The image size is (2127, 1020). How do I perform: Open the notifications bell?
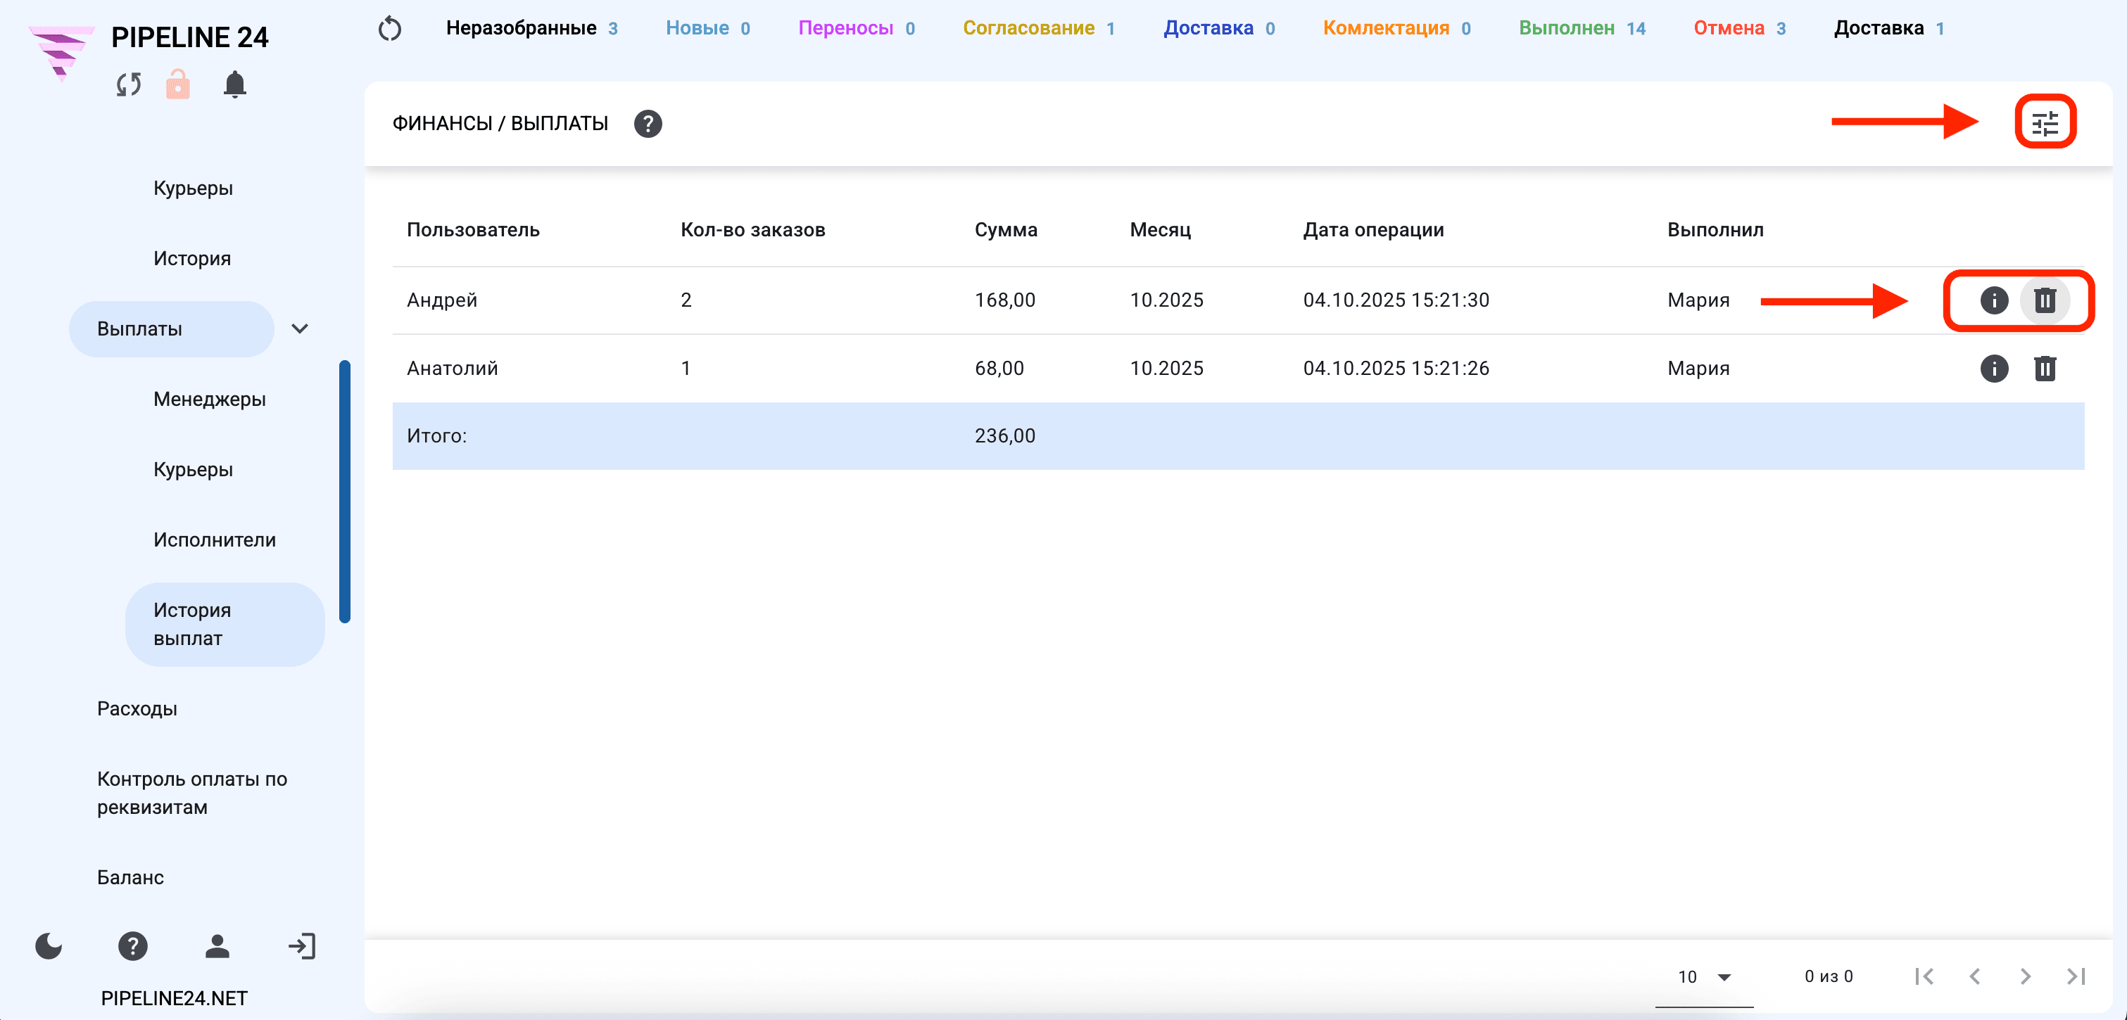point(234,84)
